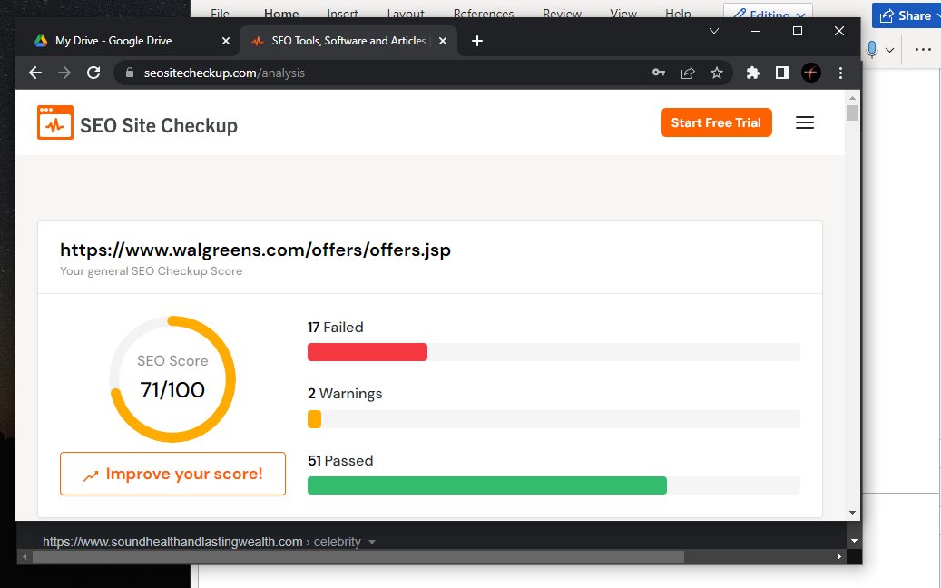Open Chrome three-dot menu

pos(840,73)
